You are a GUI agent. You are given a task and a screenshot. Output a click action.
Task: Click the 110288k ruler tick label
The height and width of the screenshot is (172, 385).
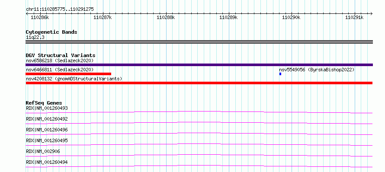[166, 17]
